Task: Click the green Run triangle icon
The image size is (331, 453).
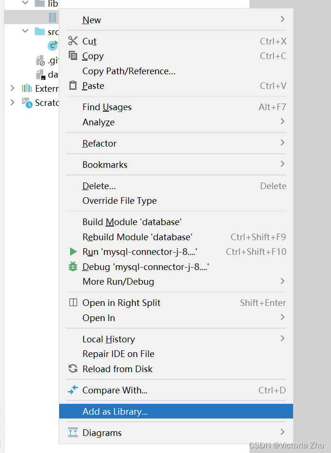Action: (73, 252)
